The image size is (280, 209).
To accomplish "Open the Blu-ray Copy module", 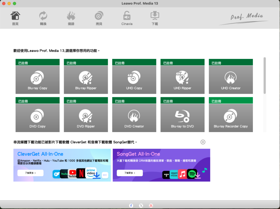I will (37, 79).
